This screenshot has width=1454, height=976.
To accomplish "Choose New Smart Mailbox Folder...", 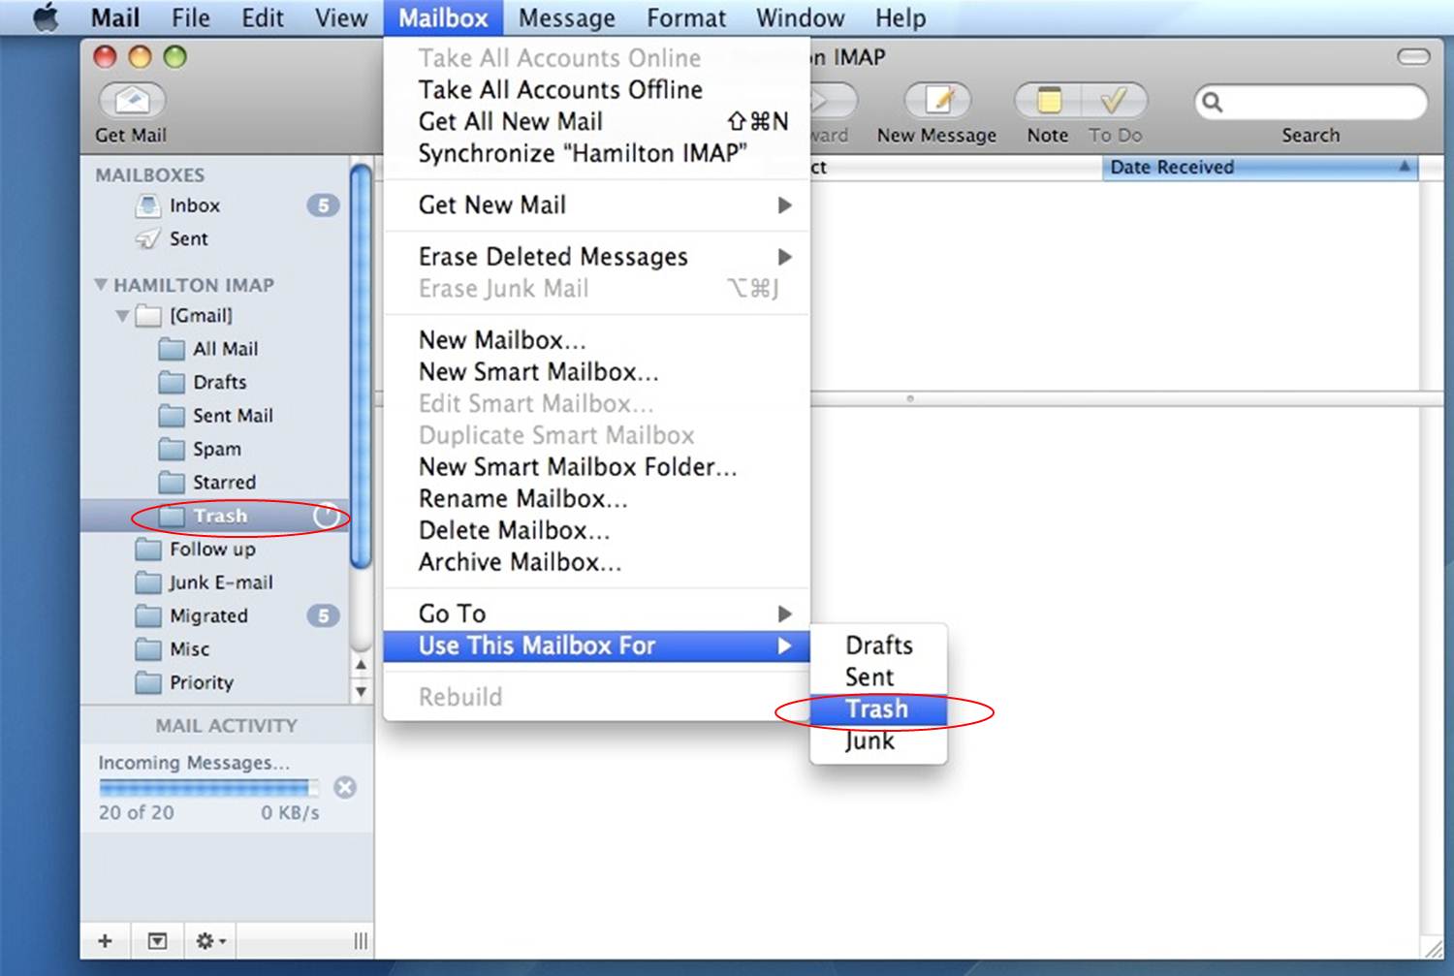I will (x=596, y=467).
